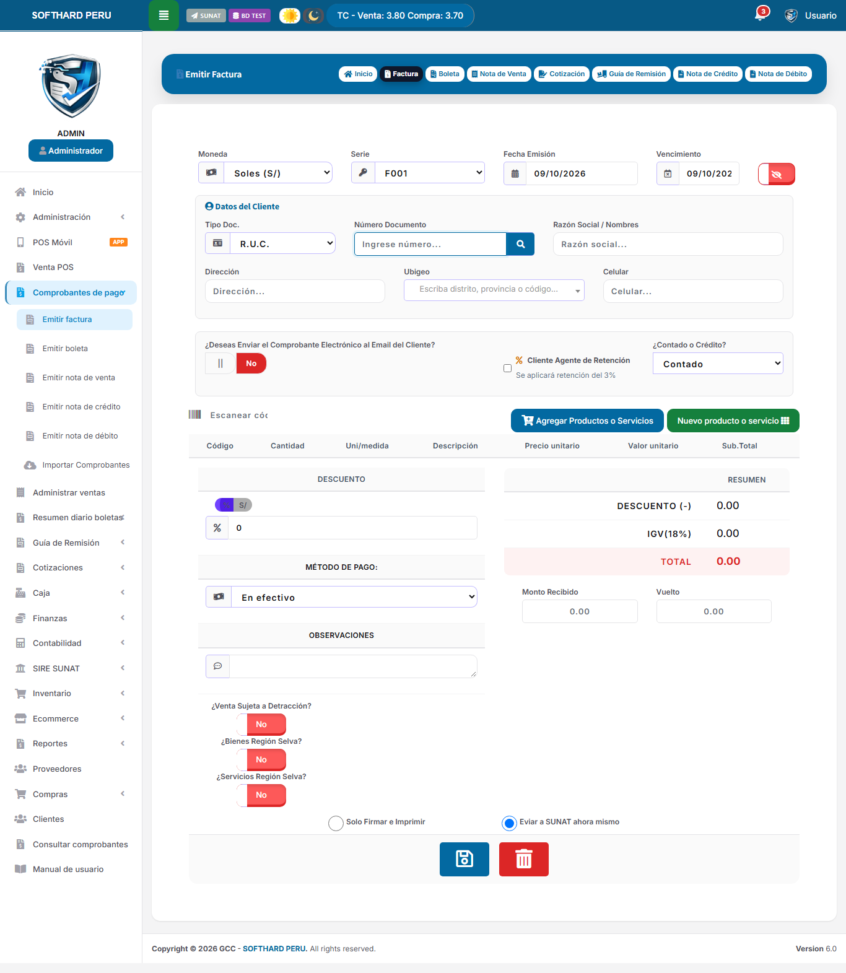
Task: Switch to dark mode moon icon
Action: pos(313,15)
